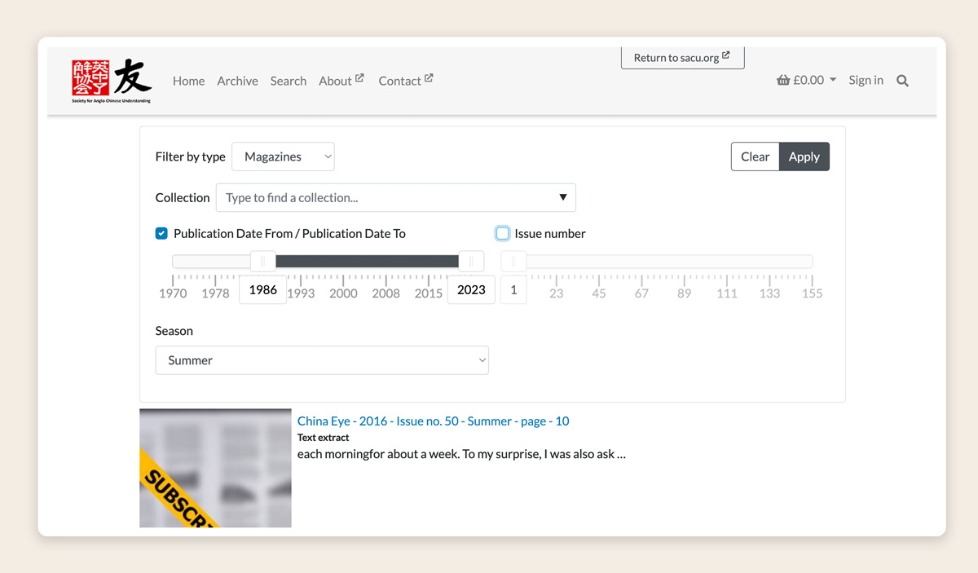Screen dimensions: 978x573
Task: Click Sign in link
Action: pyautogui.click(x=866, y=80)
